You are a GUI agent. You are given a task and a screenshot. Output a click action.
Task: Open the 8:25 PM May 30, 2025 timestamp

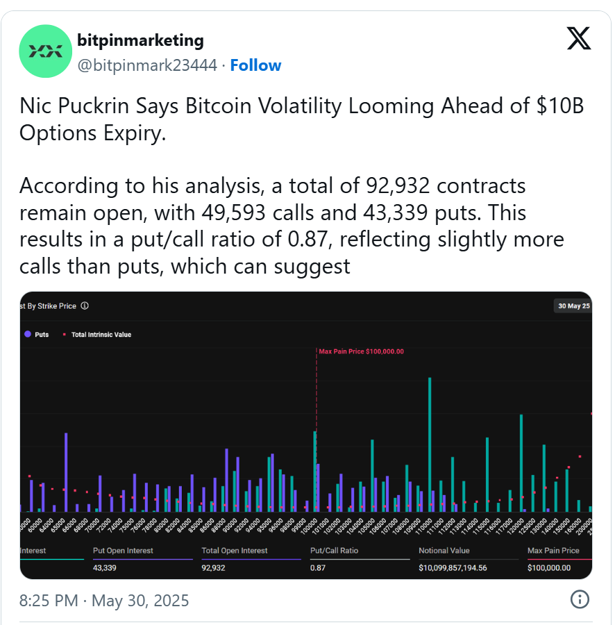point(104,600)
